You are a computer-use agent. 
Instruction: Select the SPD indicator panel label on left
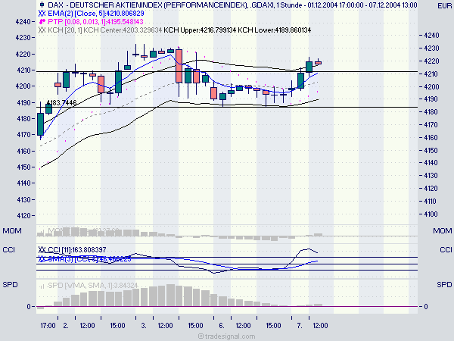click(x=10, y=285)
